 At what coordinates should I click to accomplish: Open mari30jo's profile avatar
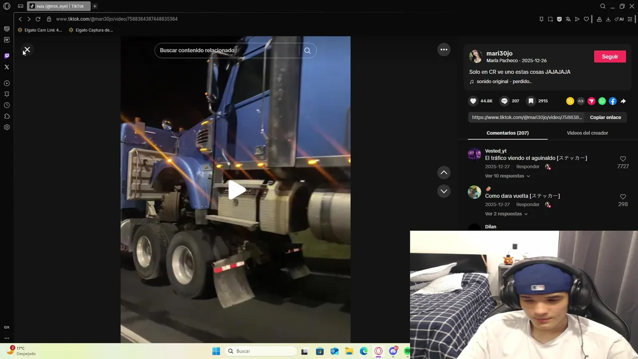click(x=476, y=56)
